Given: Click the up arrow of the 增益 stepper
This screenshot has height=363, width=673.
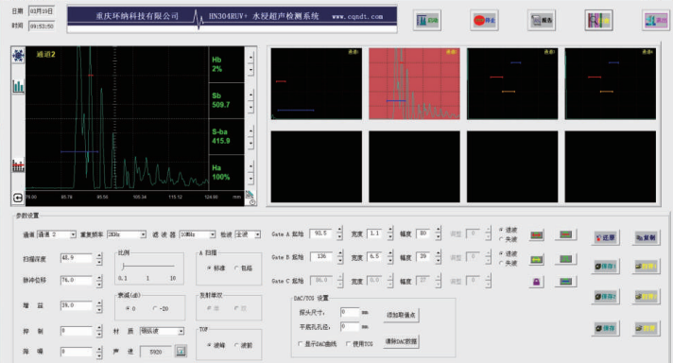Looking at the screenshot, I should (x=99, y=303).
